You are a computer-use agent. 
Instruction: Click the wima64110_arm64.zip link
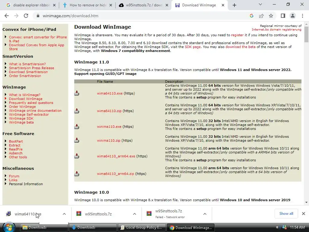(115, 174)
